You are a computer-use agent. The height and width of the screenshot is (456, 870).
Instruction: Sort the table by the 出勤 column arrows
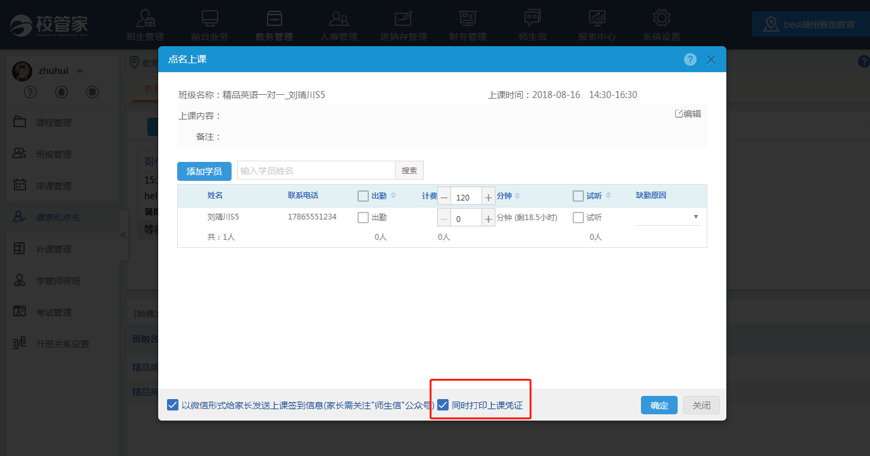tap(393, 196)
